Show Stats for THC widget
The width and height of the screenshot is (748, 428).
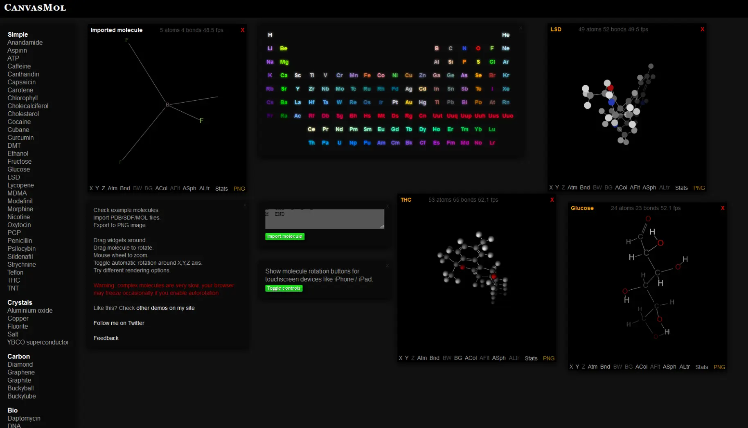pyautogui.click(x=531, y=358)
